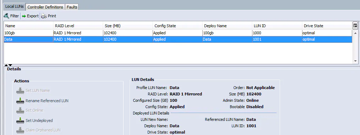Viewport: 360px width, 135px height.
Task: Click Deploy Name cell 100gb
Action: click(x=227, y=33)
